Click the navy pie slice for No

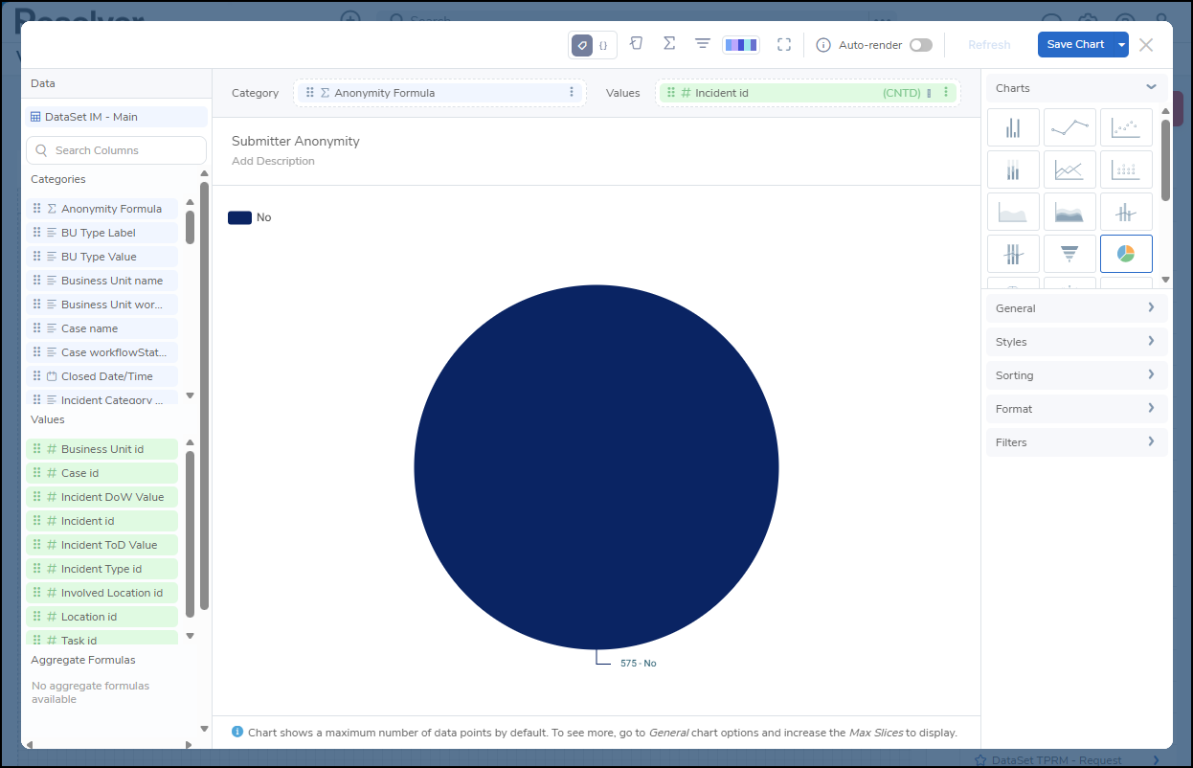(x=596, y=467)
